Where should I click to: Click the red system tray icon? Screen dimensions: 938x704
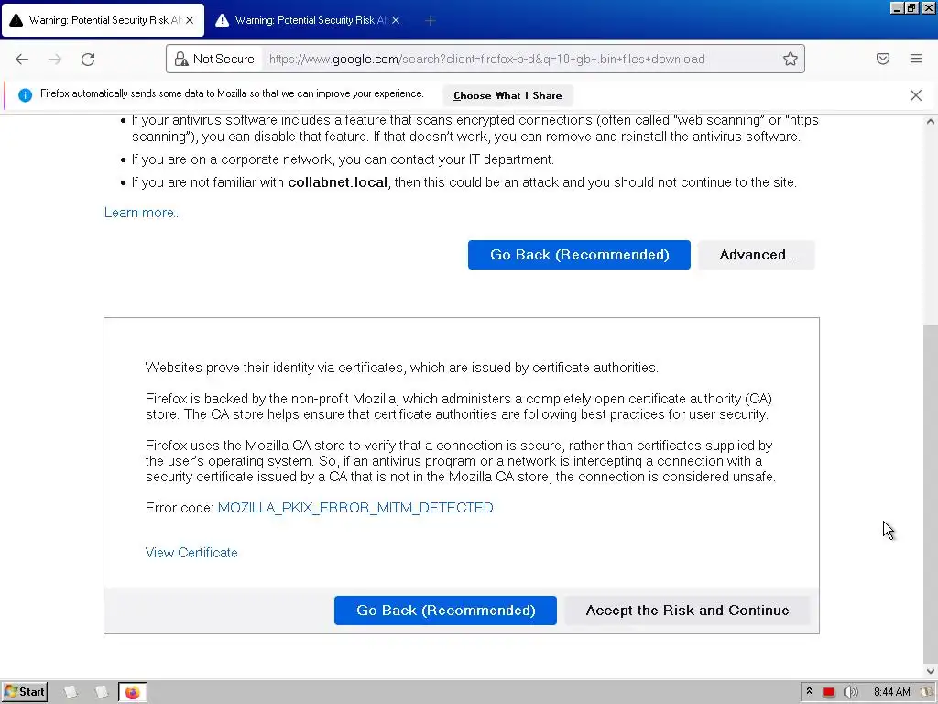(x=828, y=692)
